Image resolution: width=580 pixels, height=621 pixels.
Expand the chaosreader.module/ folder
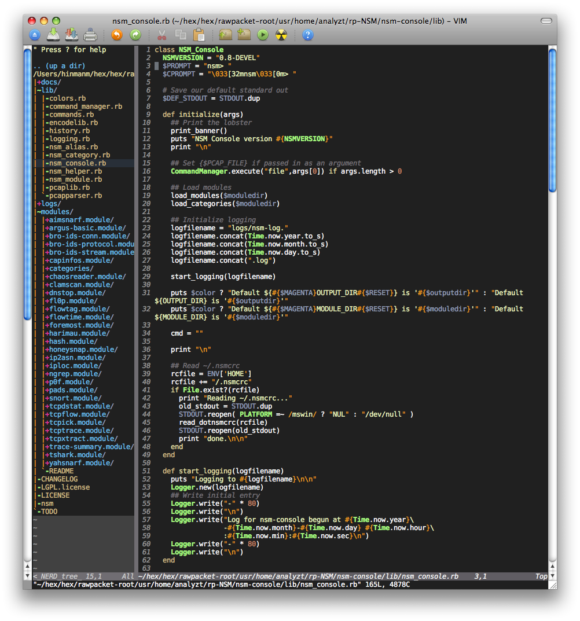(86, 277)
